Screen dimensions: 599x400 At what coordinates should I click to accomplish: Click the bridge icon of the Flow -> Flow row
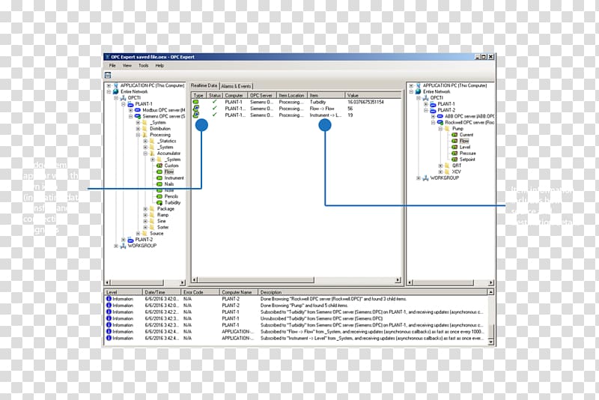click(x=195, y=109)
